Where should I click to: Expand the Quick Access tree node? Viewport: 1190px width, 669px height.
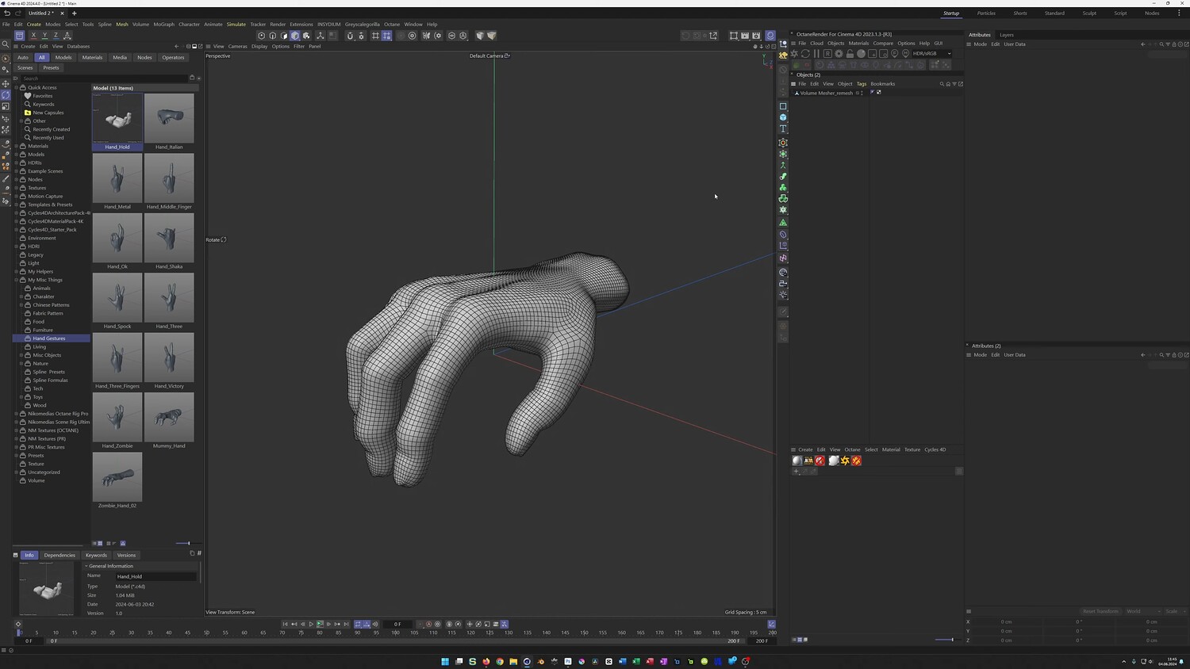coord(17,87)
